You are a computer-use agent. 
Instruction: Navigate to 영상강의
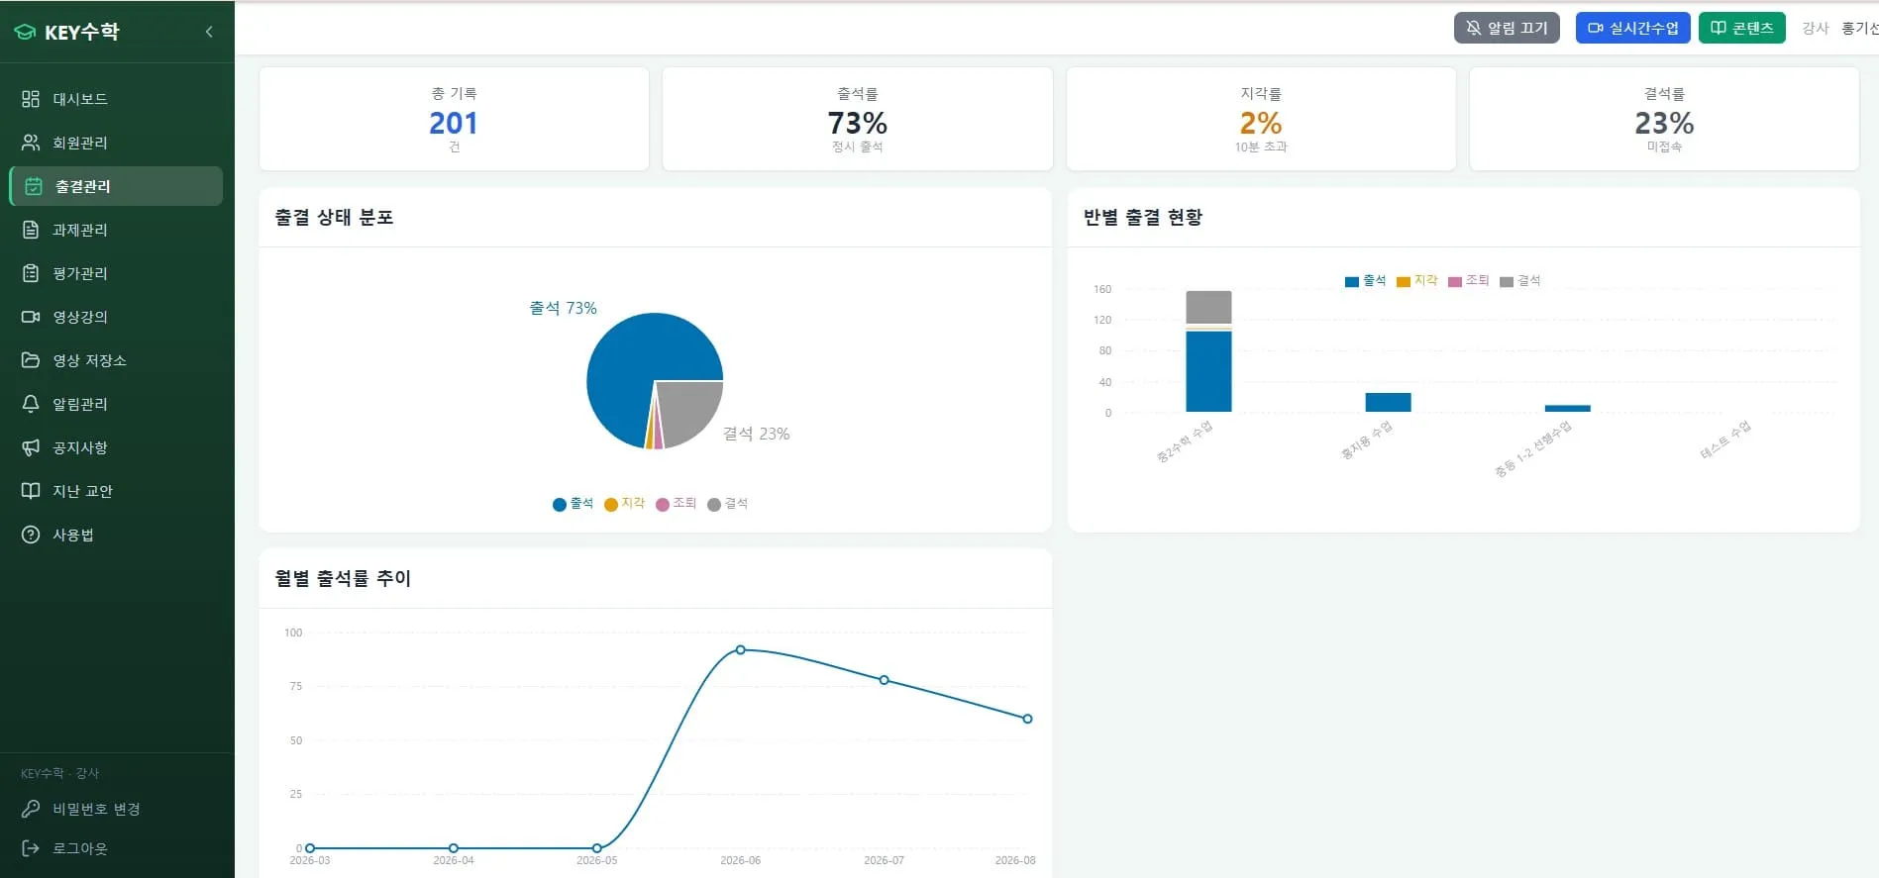pos(116,317)
